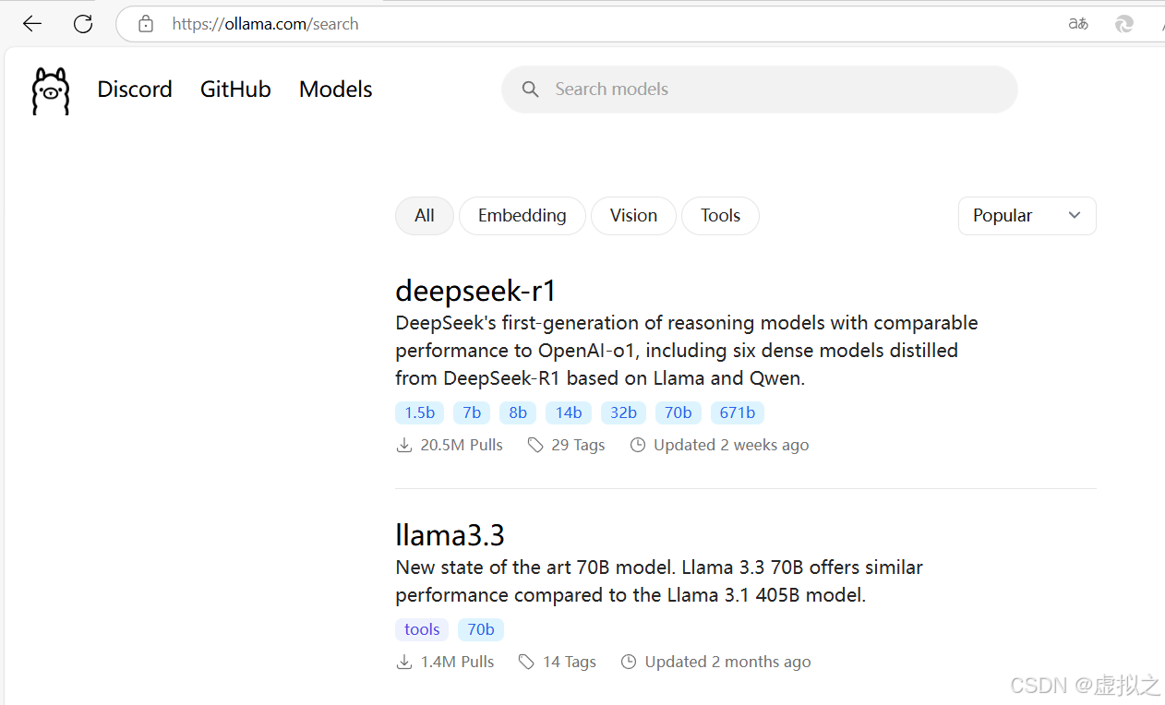Select the '14 Tags' text

click(570, 662)
